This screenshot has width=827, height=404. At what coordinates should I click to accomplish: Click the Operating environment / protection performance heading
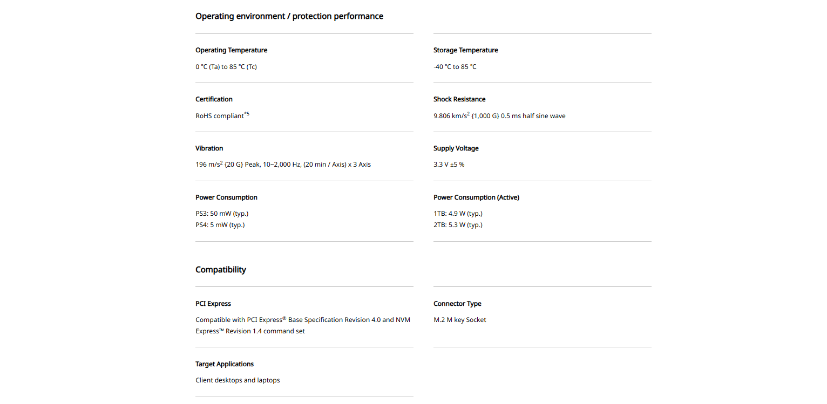pyautogui.click(x=289, y=16)
